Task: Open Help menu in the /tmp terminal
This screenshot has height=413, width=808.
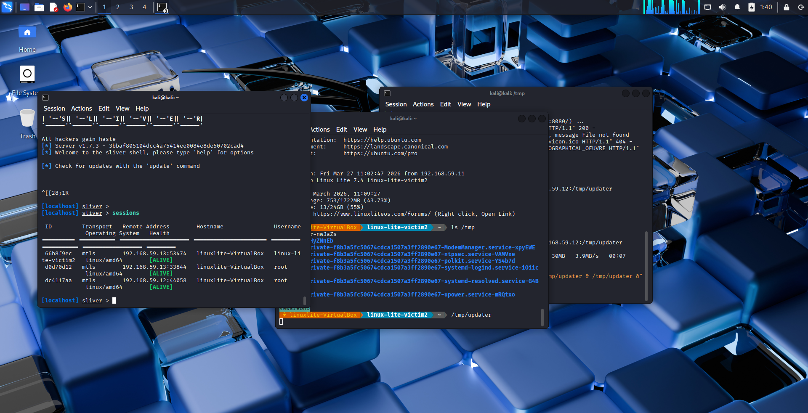Action: coord(484,104)
